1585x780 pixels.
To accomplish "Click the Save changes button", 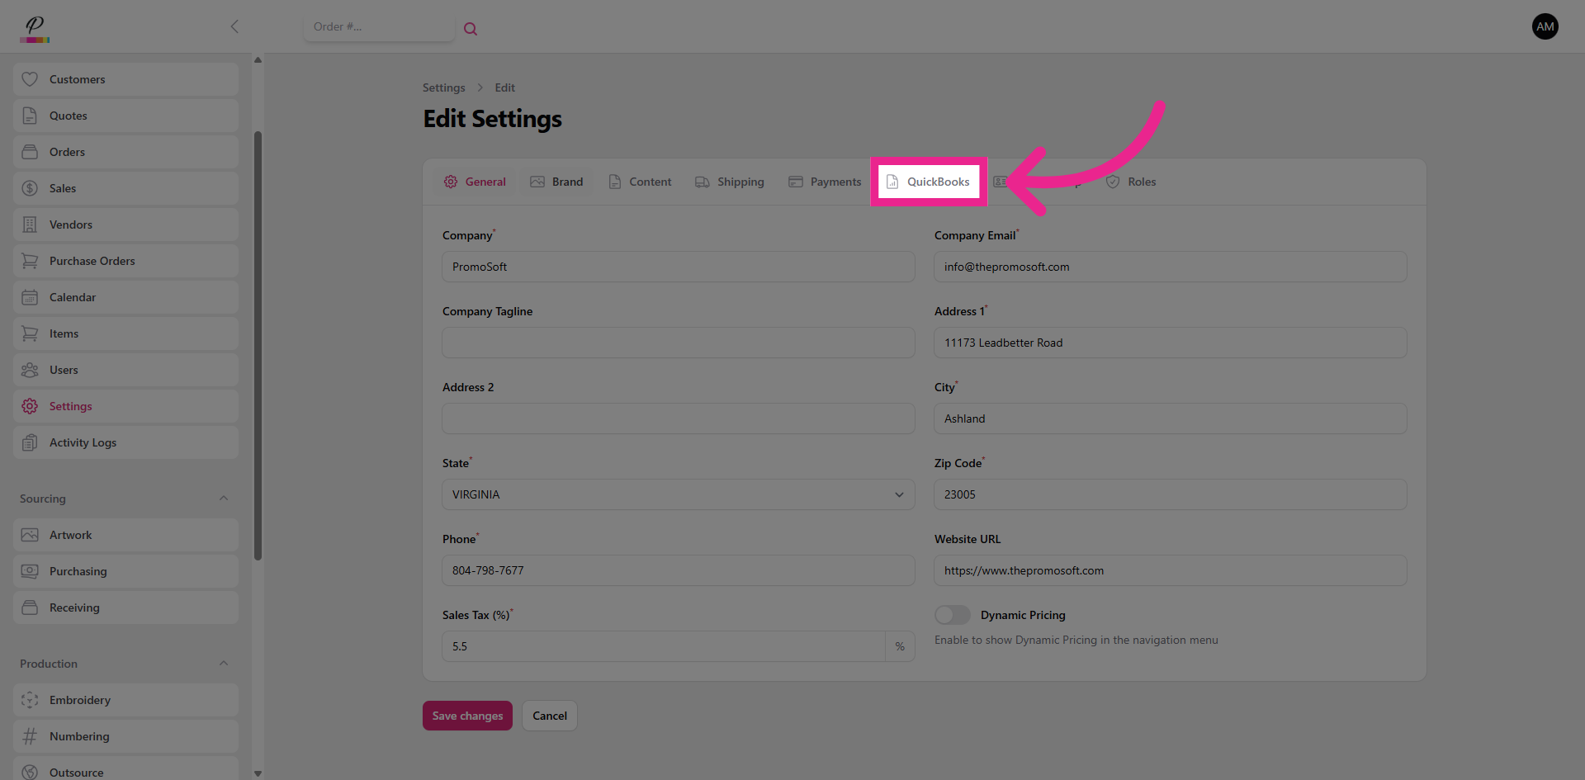I will [467, 716].
